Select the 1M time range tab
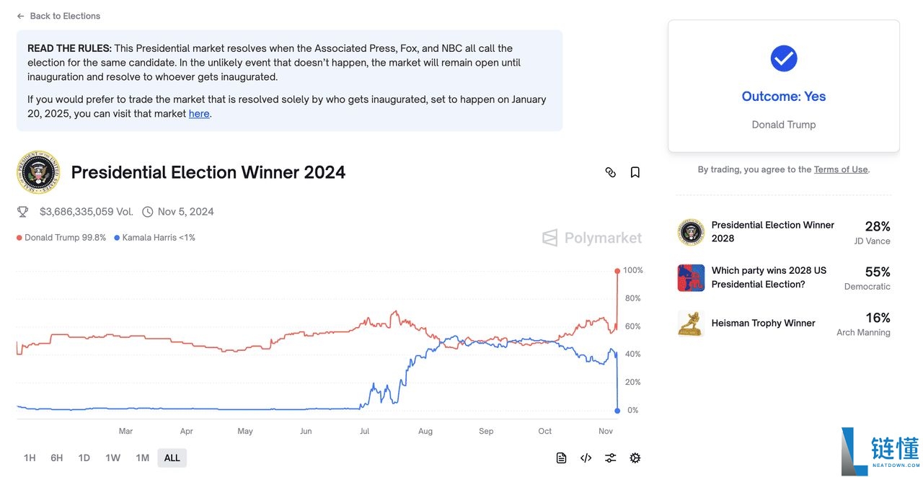The image size is (923, 477). click(x=142, y=458)
